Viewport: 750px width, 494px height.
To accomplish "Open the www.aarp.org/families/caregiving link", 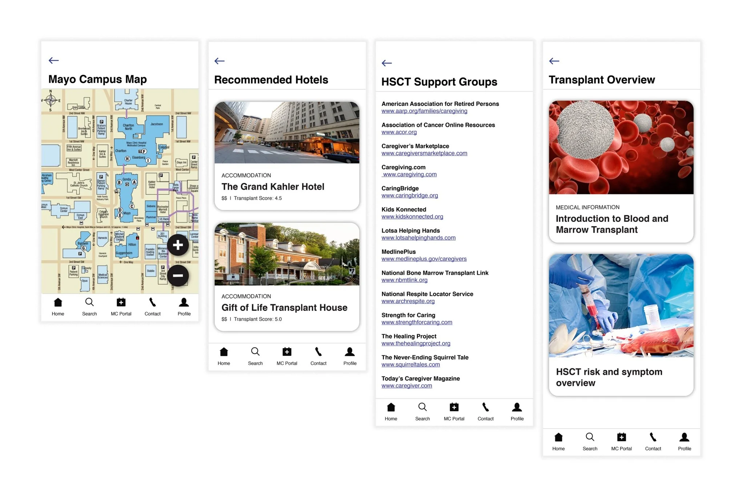I will 424,111.
